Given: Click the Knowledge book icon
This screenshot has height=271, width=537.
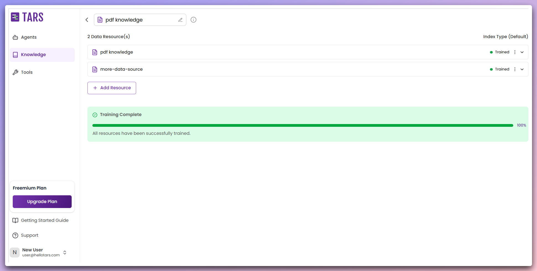Looking at the screenshot, I should point(15,55).
